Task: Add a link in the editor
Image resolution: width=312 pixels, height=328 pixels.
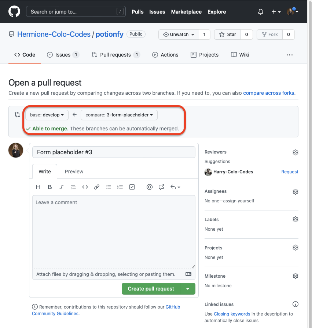Action: [97, 187]
